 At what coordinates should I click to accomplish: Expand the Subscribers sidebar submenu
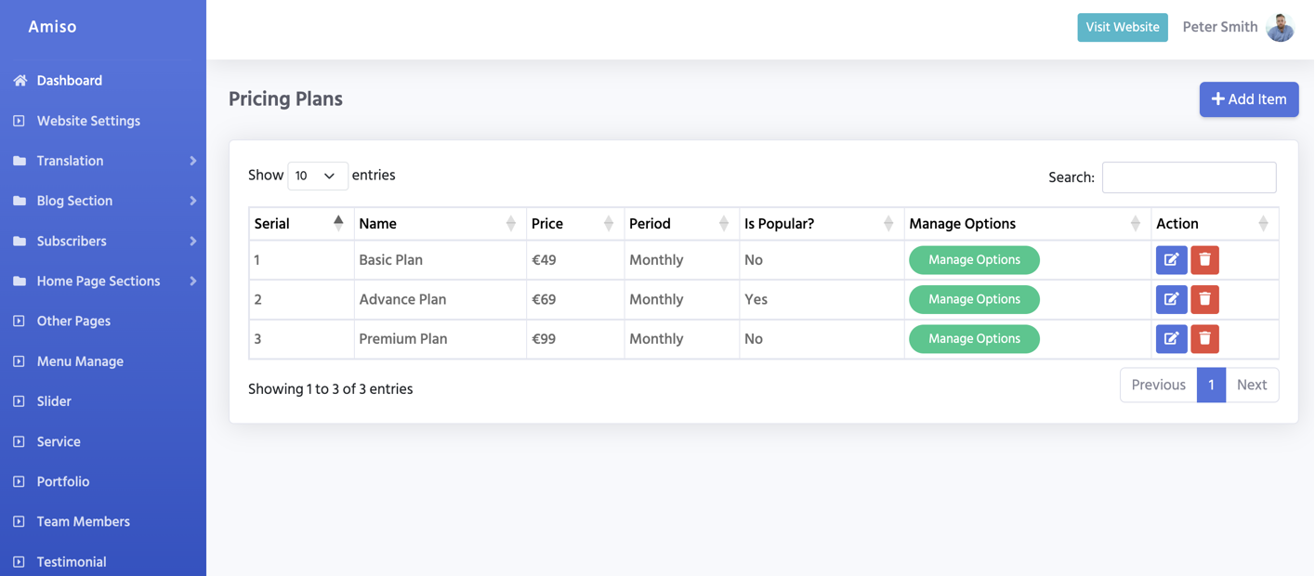(x=192, y=241)
